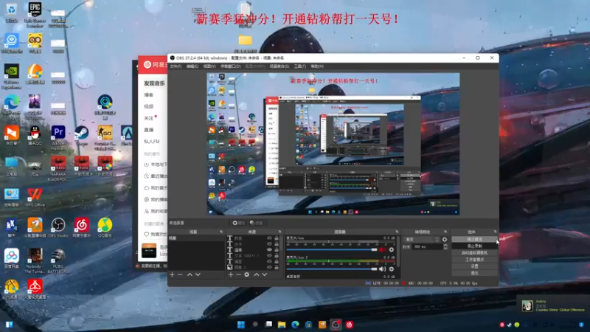Click album cover thumbnail in NetEase Music
The height and width of the screenshot is (332, 590).
149,251
